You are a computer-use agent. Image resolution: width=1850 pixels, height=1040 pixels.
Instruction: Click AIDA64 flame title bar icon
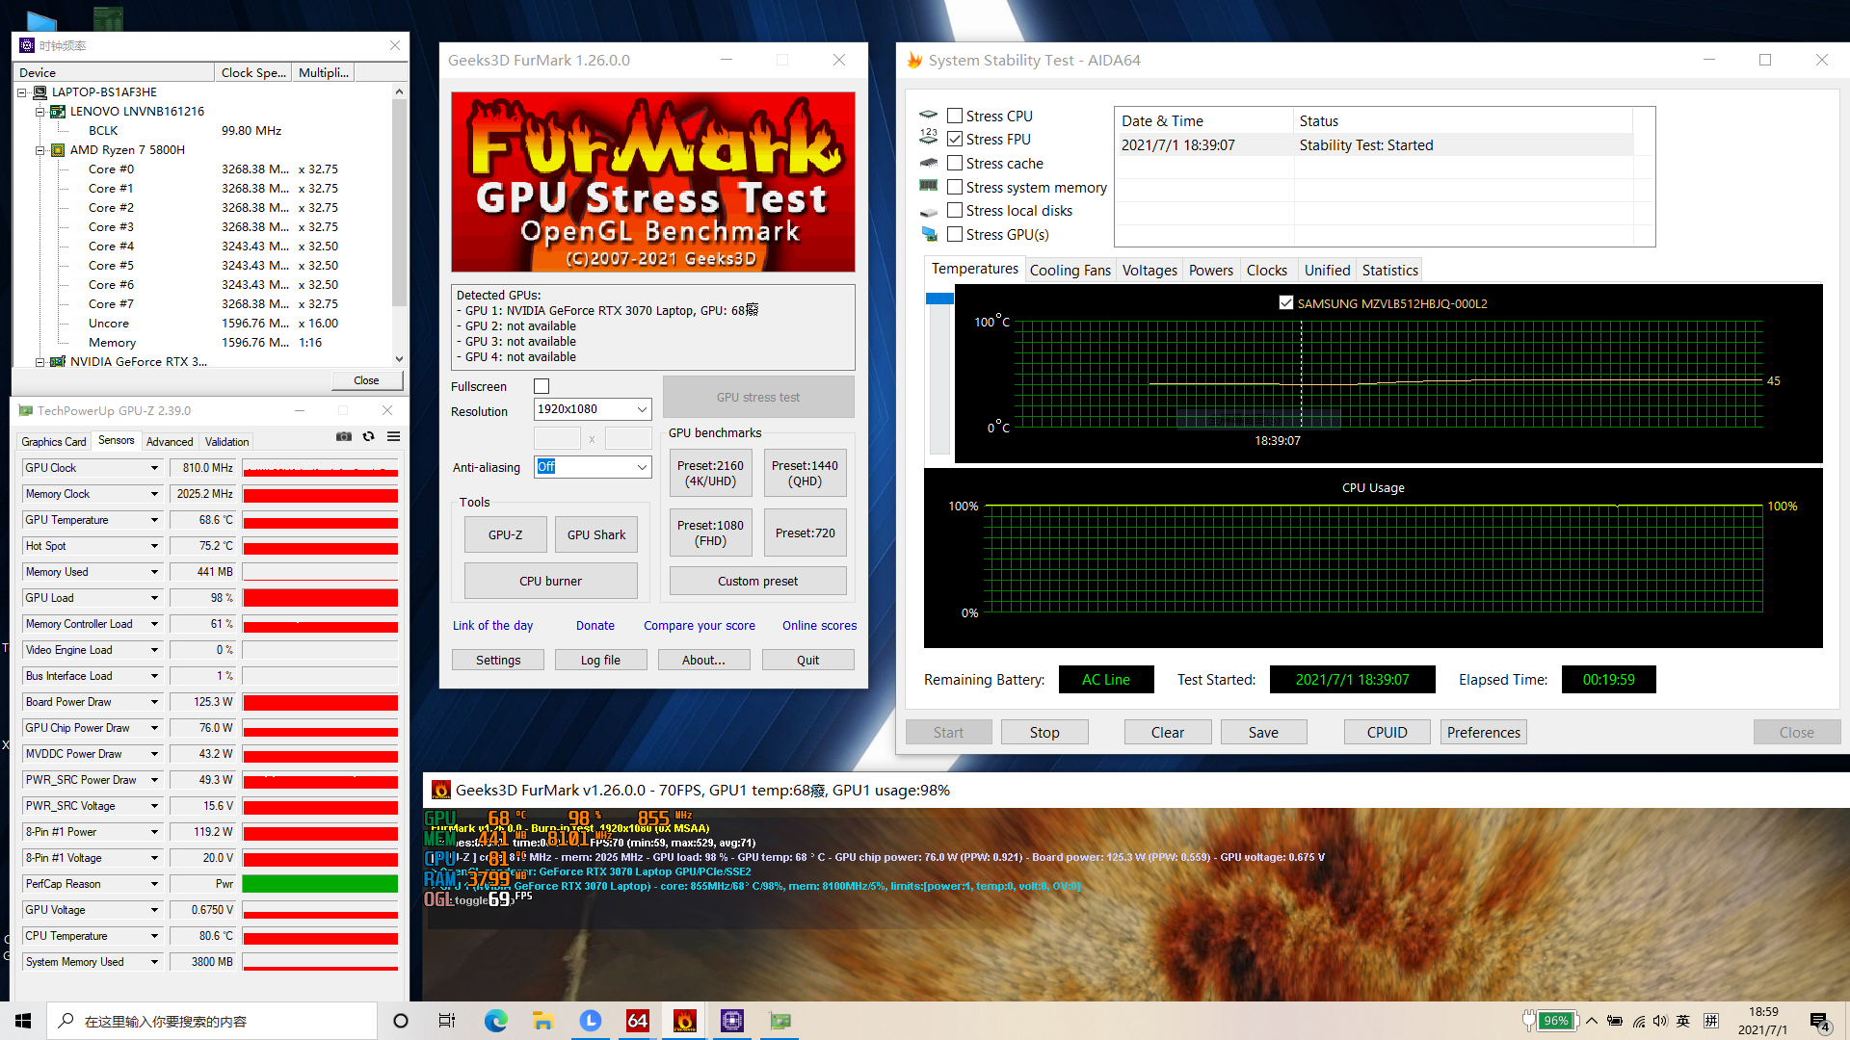pos(914,60)
